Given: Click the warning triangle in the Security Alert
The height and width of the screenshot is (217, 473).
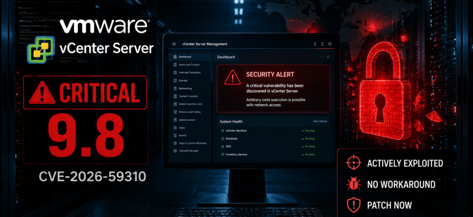Looking at the screenshot, I should 232,78.
